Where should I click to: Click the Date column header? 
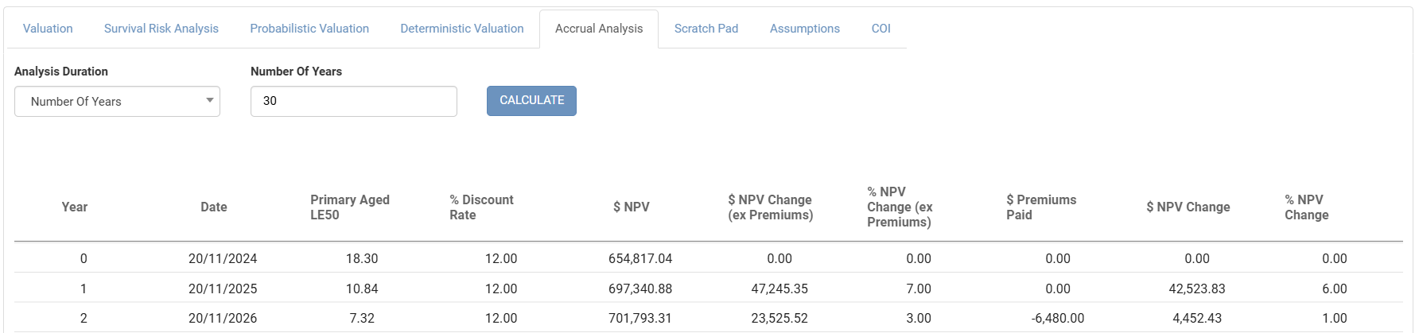tap(214, 207)
